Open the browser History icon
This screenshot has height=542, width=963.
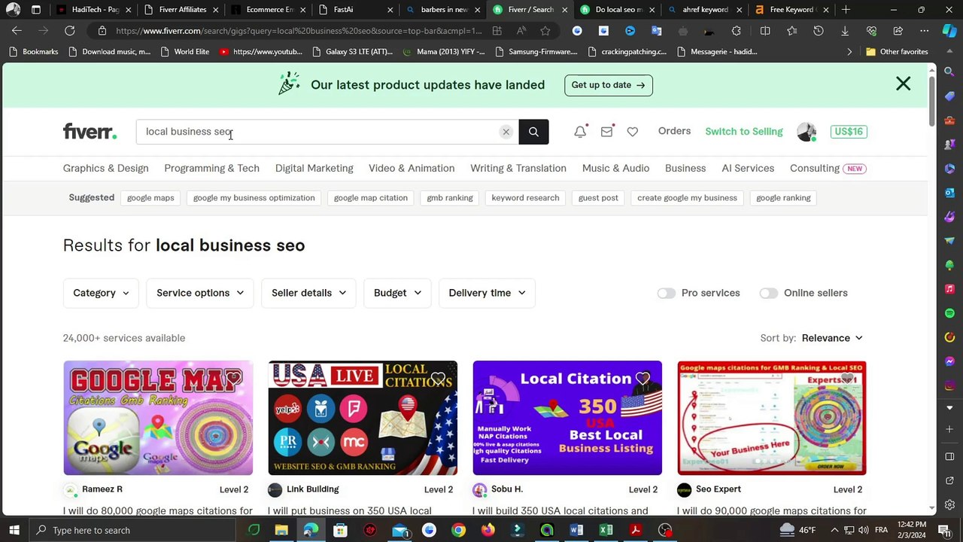point(819,31)
